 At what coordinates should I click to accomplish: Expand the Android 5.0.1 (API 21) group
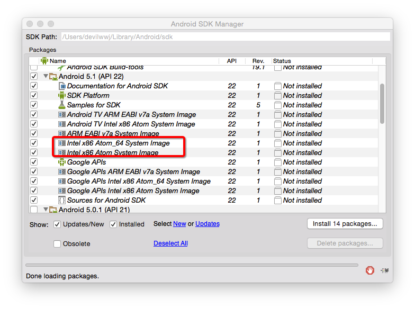(46, 210)
